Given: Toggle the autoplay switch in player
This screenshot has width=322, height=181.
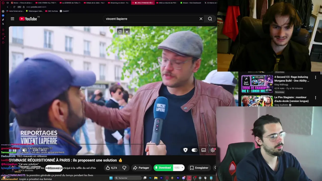Looking at the screenshot, I should tap(194, 150).
